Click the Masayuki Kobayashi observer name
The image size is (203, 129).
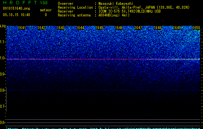click(116, 4)
